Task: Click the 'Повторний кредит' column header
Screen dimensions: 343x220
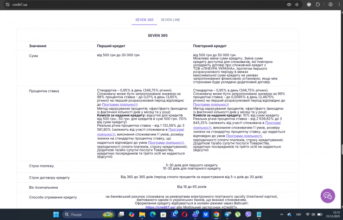Action: click(210, 46)
